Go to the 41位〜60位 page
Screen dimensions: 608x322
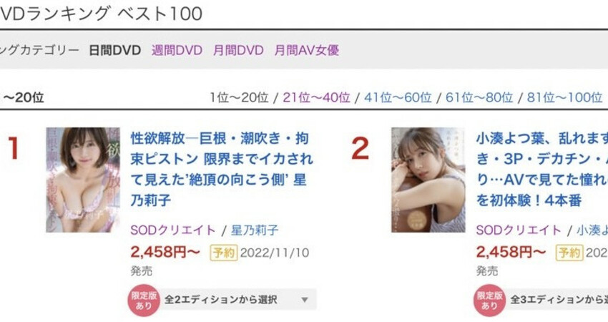pyautogui.click(x=398, y=97)
